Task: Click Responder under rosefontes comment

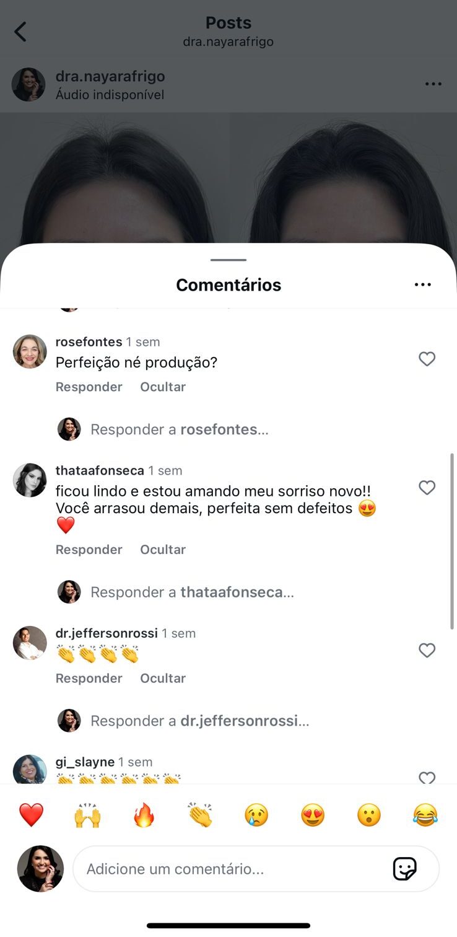Action: pos(89,387)
